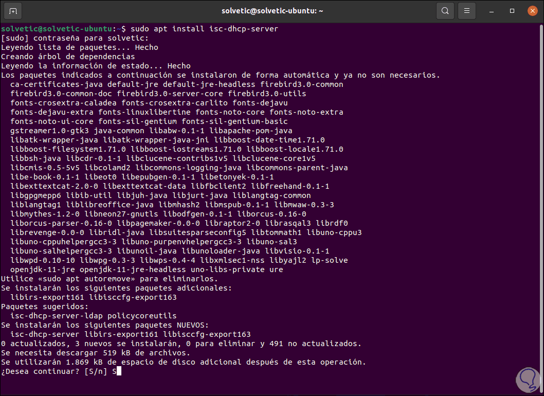Maximize the terminal window
This screenshot has height=396, width=544.
pos(512,11)
